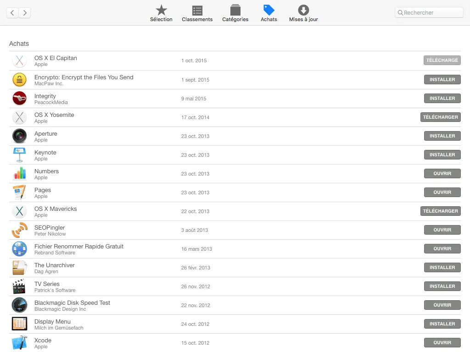Click developer name MacPaw Inc.
Image resolution: width=470 pixels, height=352 pixels.
49,84
